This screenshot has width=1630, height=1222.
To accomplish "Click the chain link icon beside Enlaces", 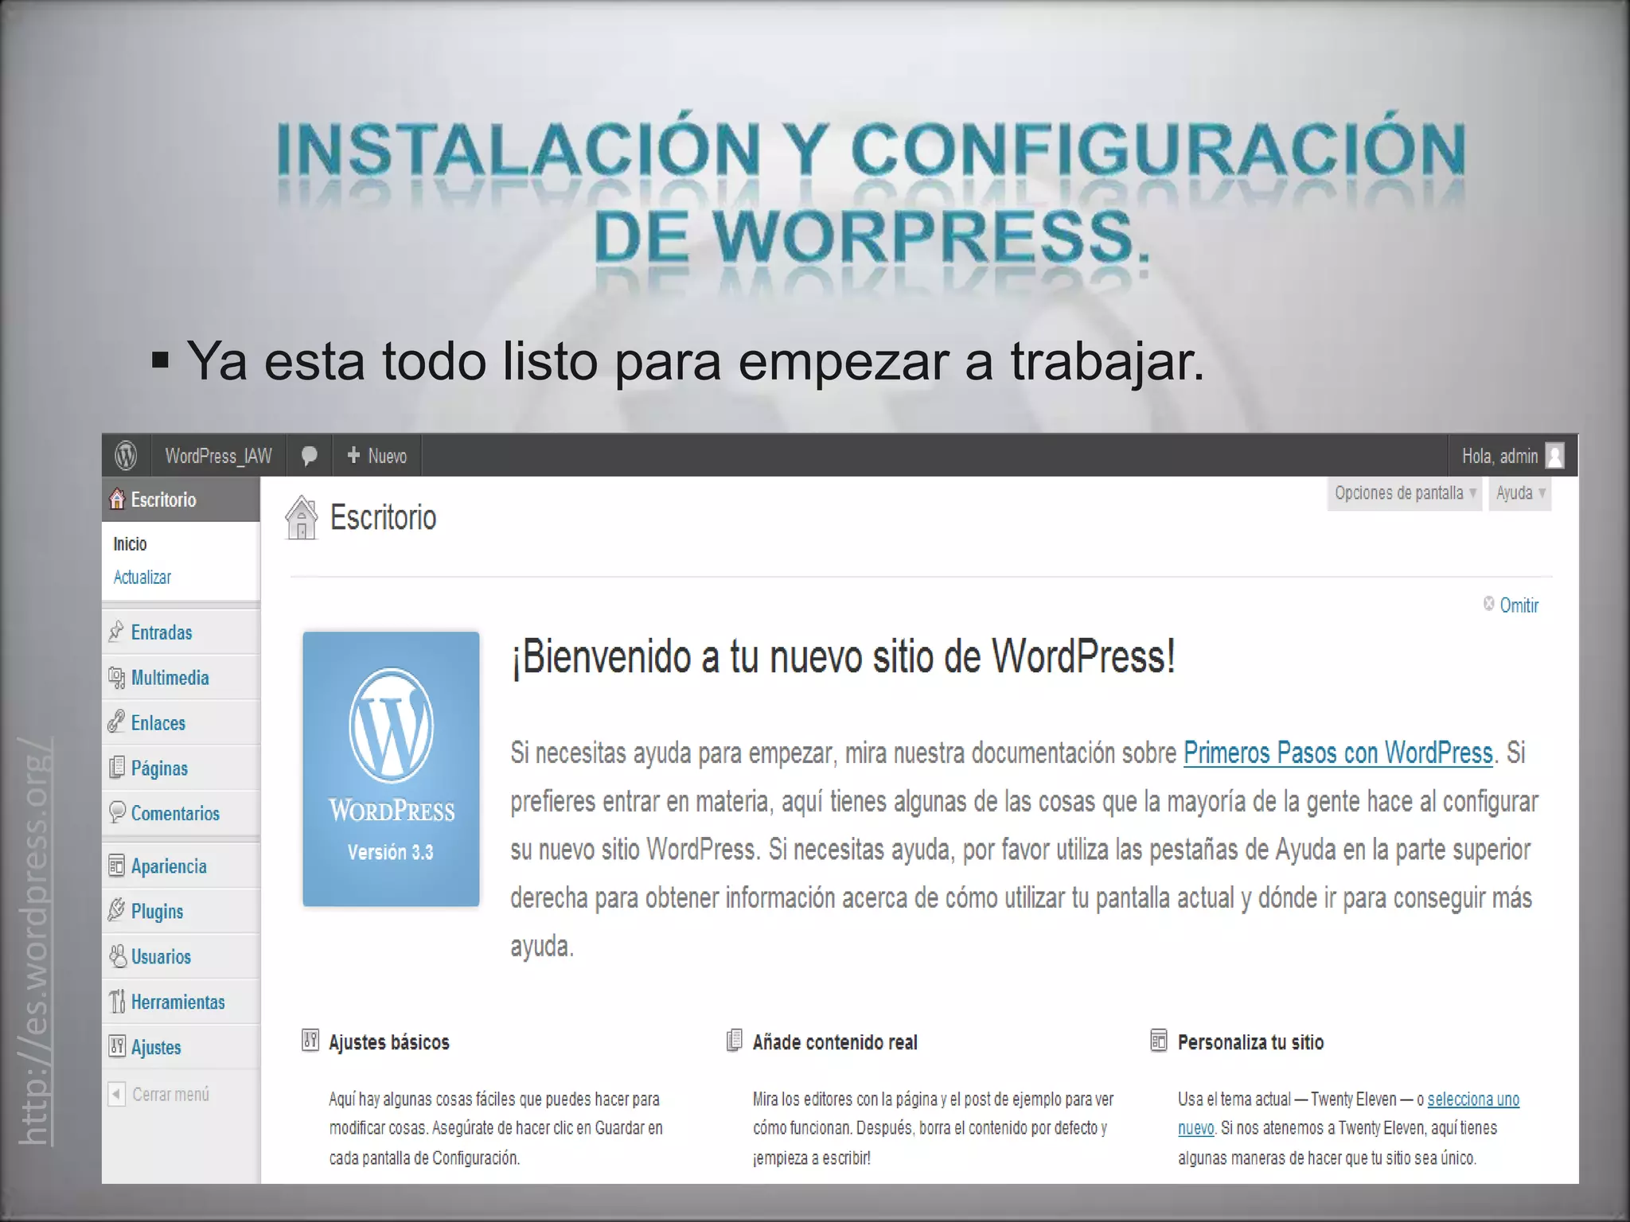I will click(116, 722).
